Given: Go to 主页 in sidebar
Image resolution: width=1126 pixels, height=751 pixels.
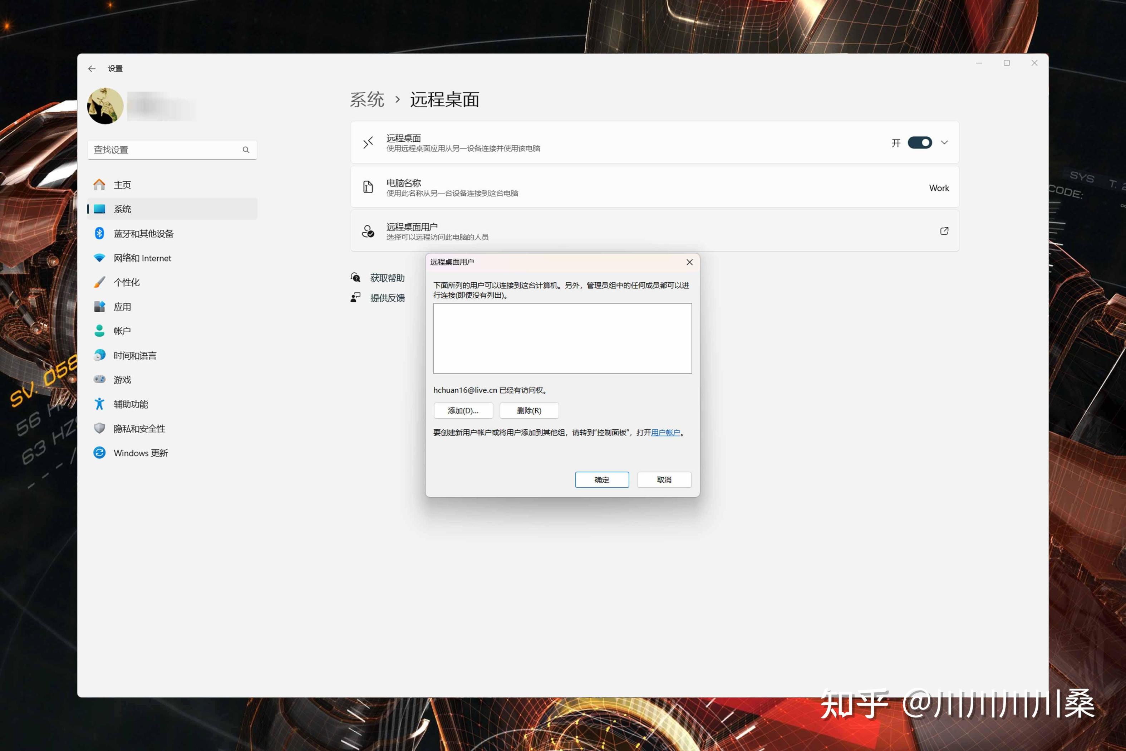Looking at the screenshot, I should click(123, 185).
